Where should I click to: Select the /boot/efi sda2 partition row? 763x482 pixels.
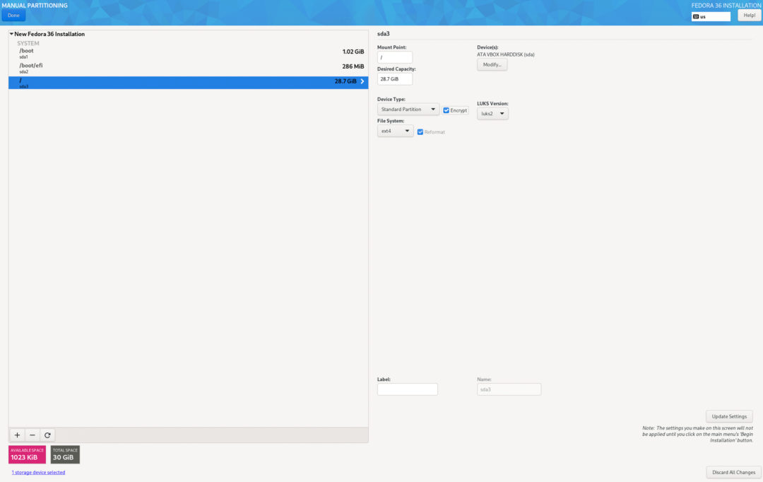pos(189,68)
